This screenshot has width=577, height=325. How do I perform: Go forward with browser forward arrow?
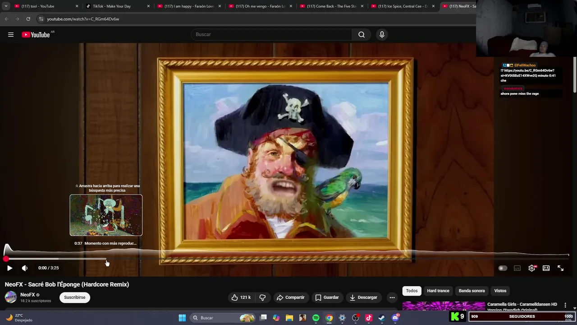(x=17, y=19)
